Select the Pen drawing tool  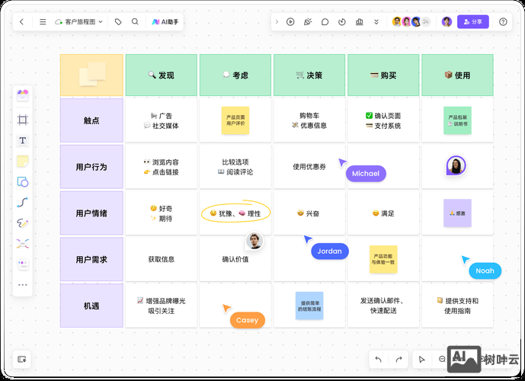pyautogui.click(x=23, y=223)
